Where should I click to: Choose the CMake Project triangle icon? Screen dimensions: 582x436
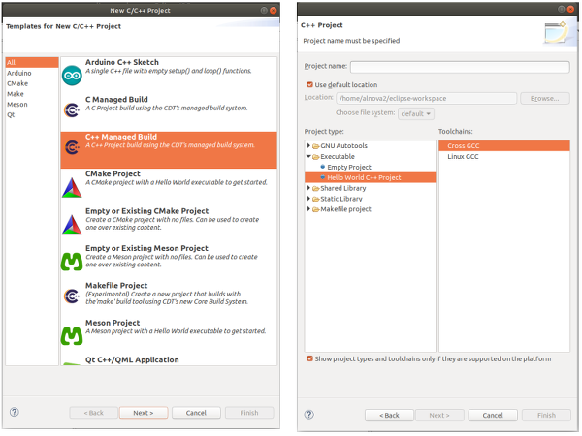tap(72, 187)
